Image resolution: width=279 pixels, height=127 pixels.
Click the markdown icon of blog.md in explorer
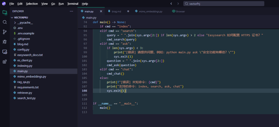[x=15, y=44]
